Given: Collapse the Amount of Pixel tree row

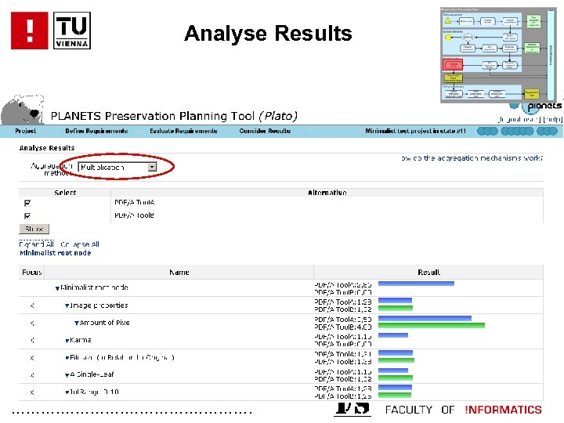Looking at the screenshot, I should [77, 323].
